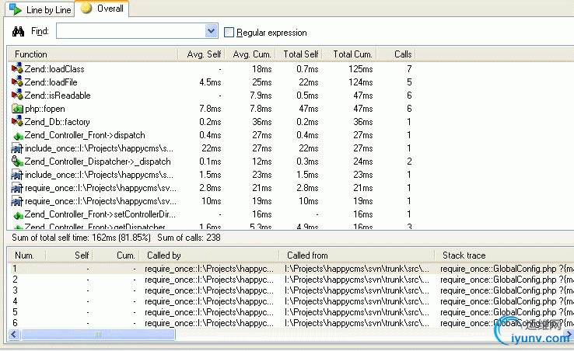Viewport: 574px width, 351px height.
Task: Open the Find dropdown arrow
Action: coord(211,31)
